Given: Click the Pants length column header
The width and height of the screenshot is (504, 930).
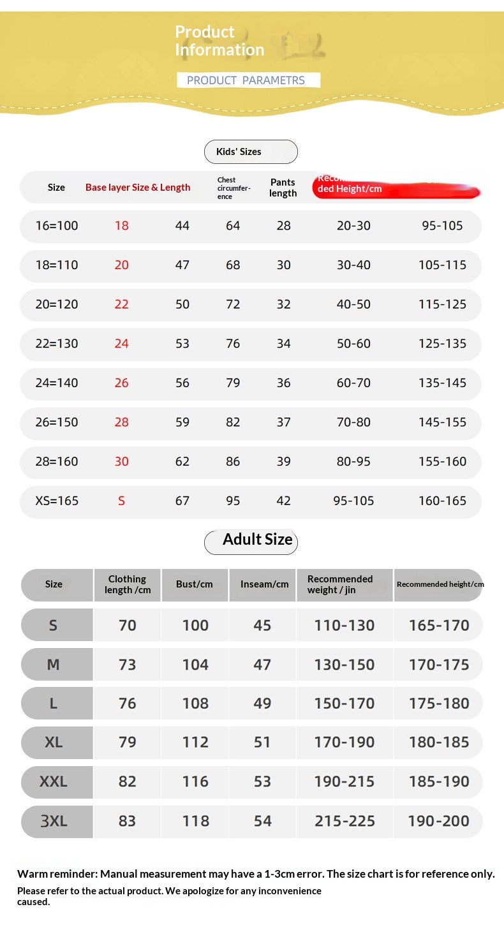Looking at the screenshot, I should 283,188.
